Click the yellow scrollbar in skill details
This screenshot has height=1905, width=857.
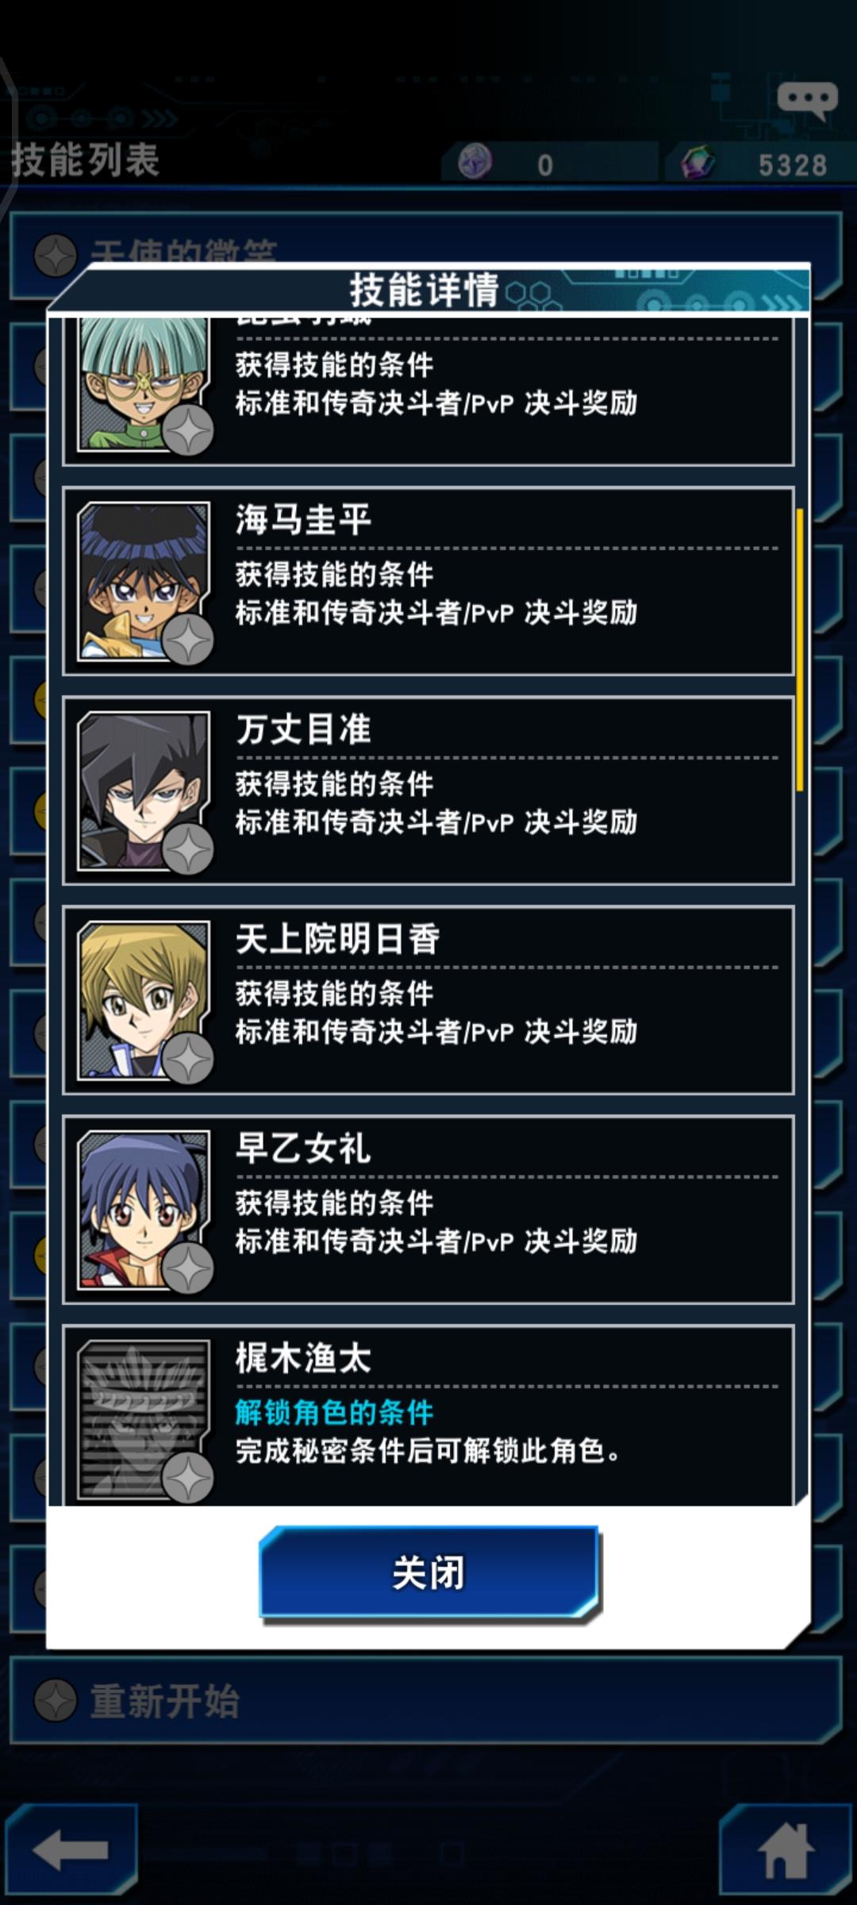click(x=800, y=649)
